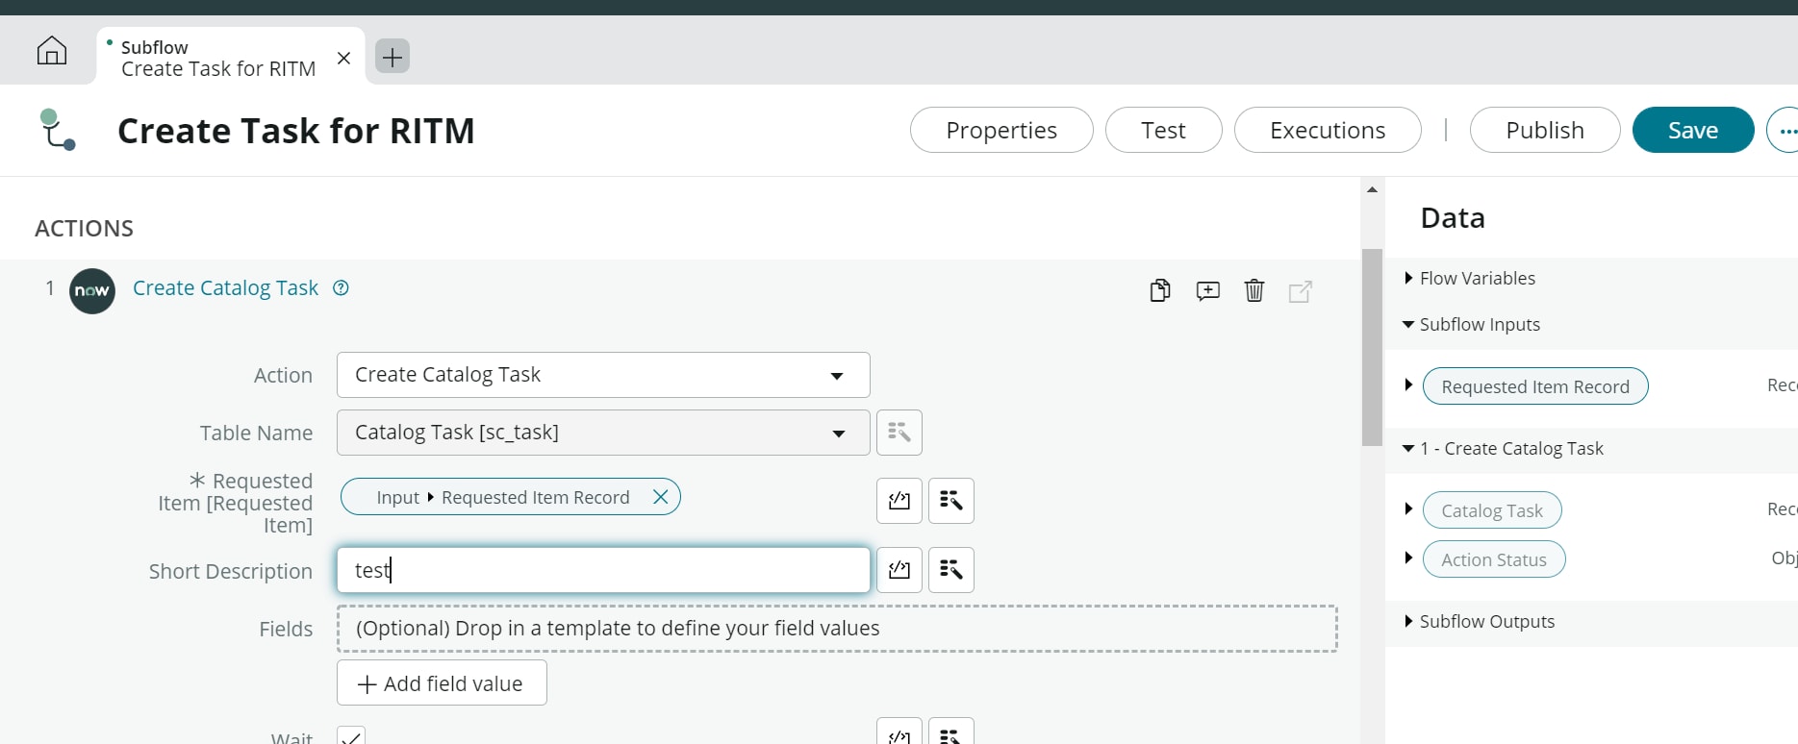Click the Short Description input field

(603, 570)
